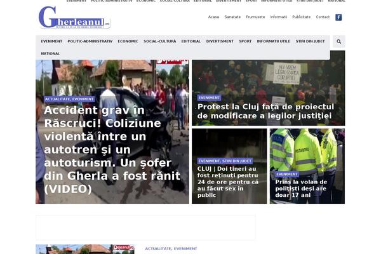
Task: Open INFORMATII UTILE menu item
Action: [273, 41]
